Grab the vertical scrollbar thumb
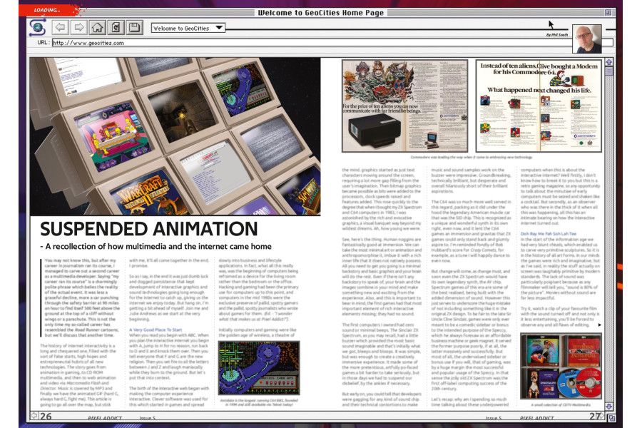 coord(609,71)
